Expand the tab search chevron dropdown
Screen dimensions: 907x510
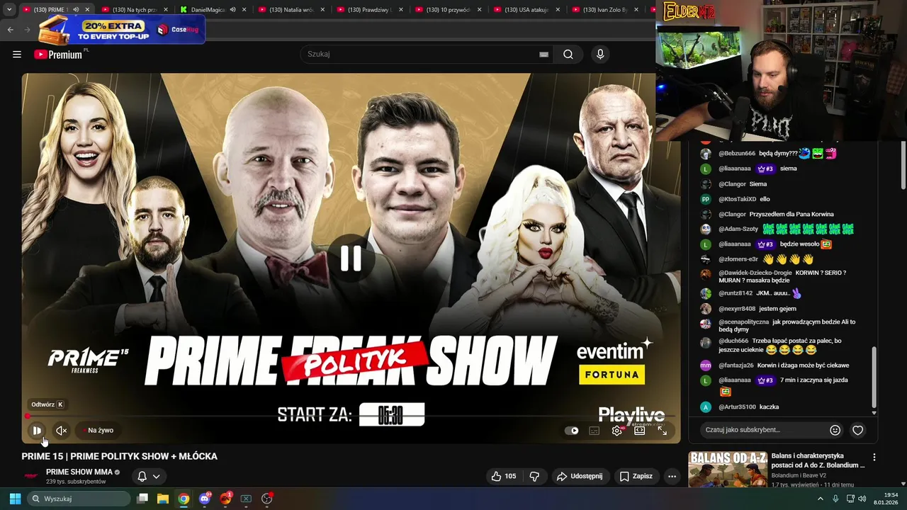[x=9, y=10]
